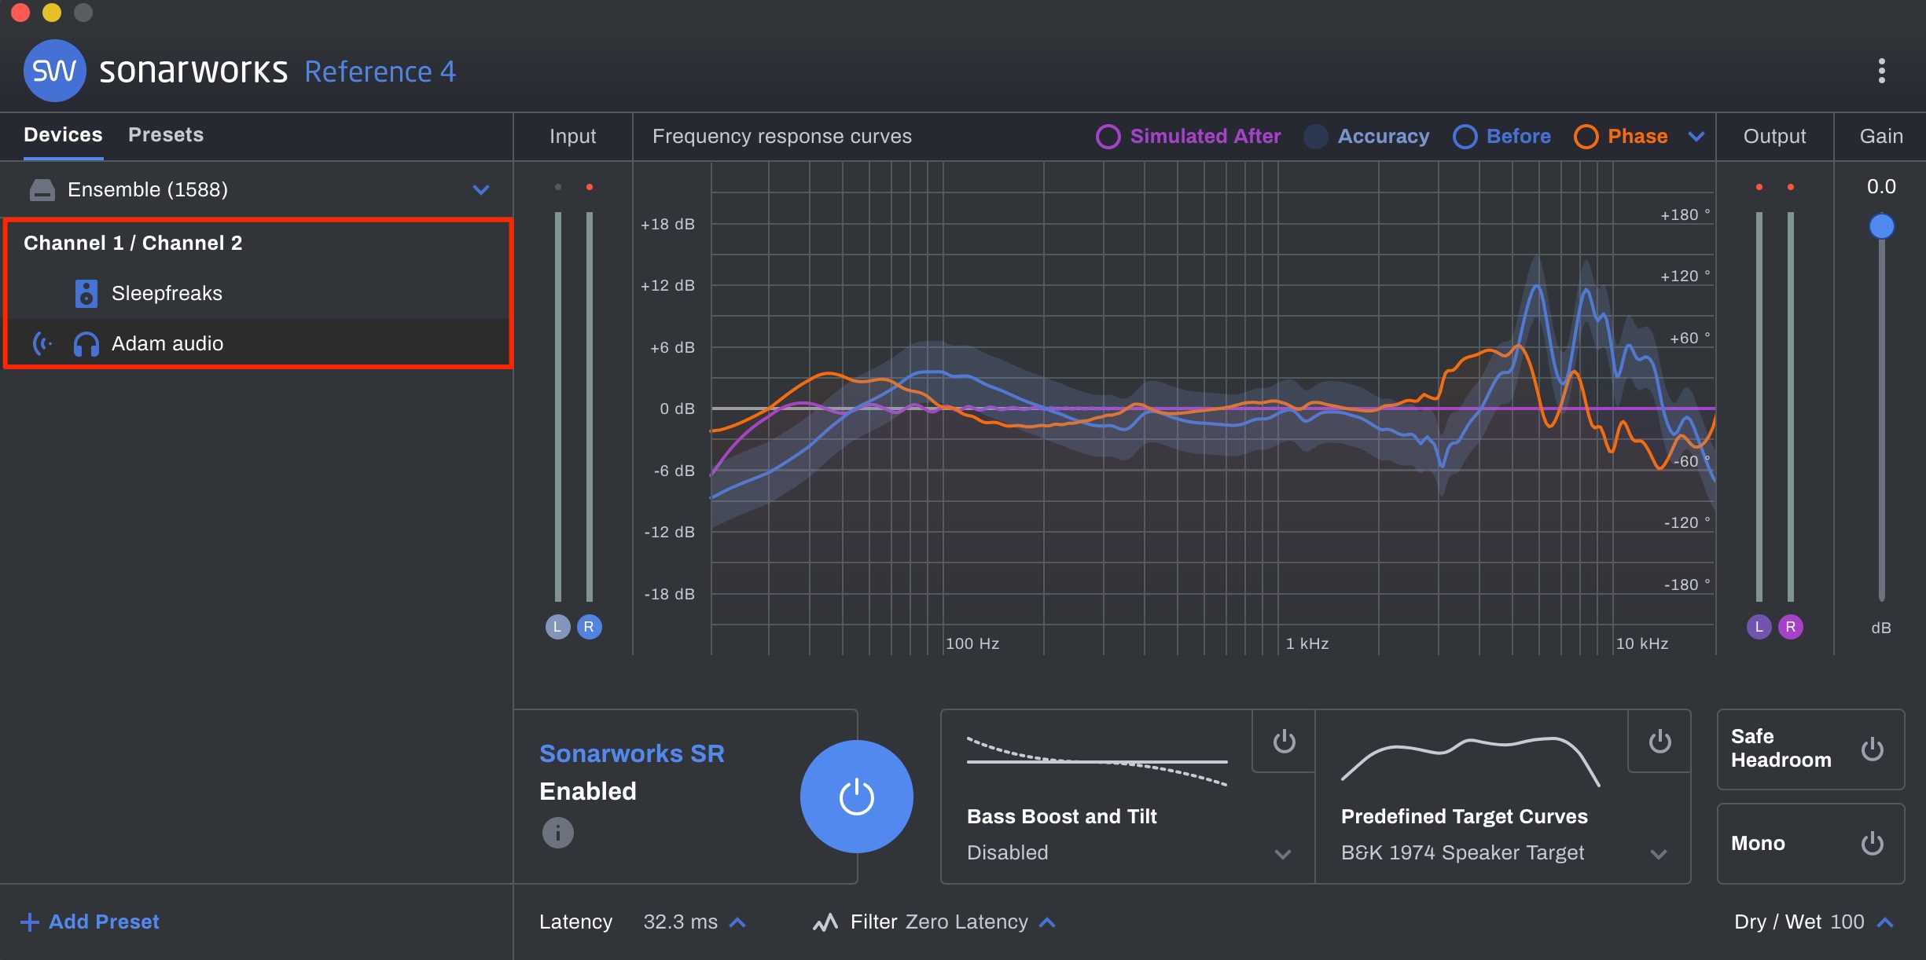
Task: Toggle Safe Headroom off
Action: coord(1873,749)
